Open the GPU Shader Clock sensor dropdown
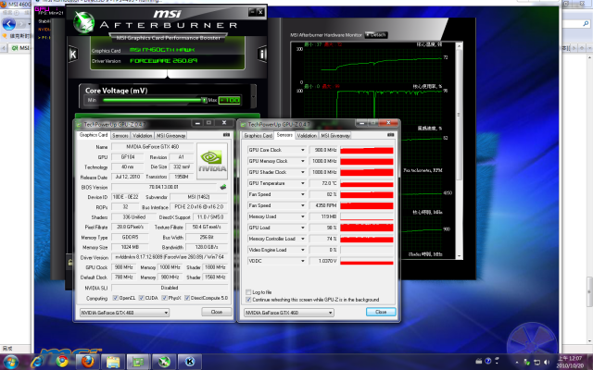Screen dimensions: 593x370 (x=303, y=172)
